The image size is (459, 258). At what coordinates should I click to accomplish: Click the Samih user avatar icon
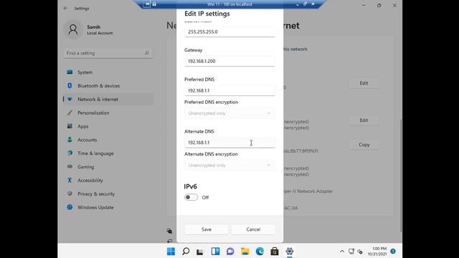[73, 29]
